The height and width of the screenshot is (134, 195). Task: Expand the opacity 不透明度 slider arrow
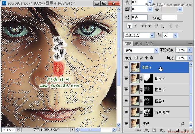[x=190, y=50]
